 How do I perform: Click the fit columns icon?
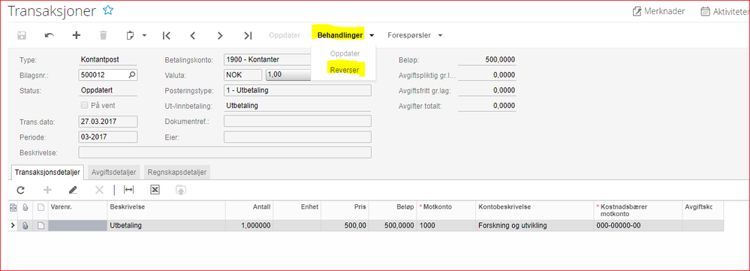coord(128,190)
